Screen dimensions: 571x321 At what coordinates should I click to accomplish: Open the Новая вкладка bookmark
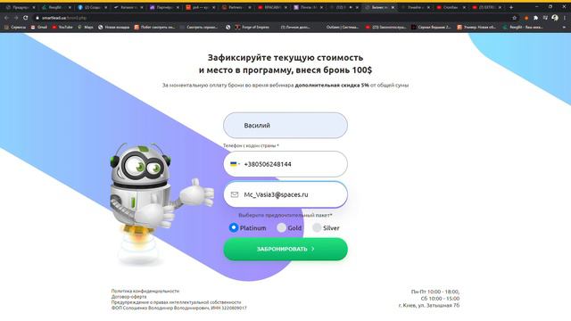pos(113,27)
